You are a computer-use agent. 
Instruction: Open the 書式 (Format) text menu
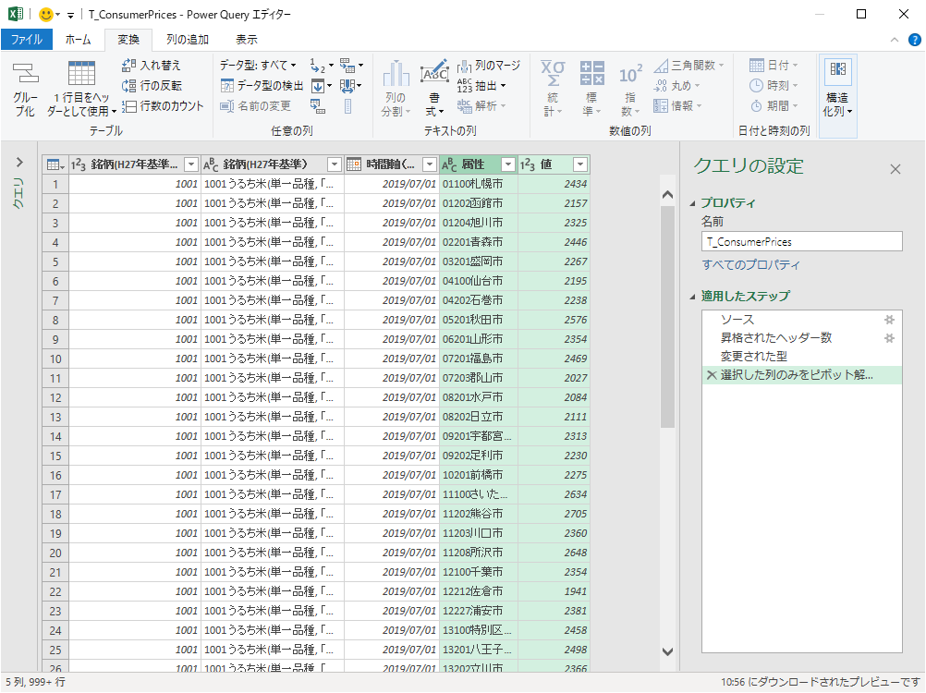(434, 91)
